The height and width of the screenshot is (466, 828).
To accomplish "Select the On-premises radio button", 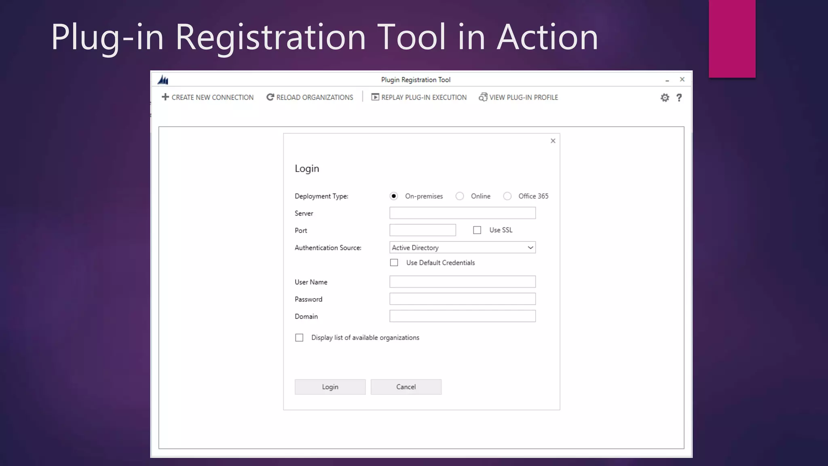I will click(394, 196).
